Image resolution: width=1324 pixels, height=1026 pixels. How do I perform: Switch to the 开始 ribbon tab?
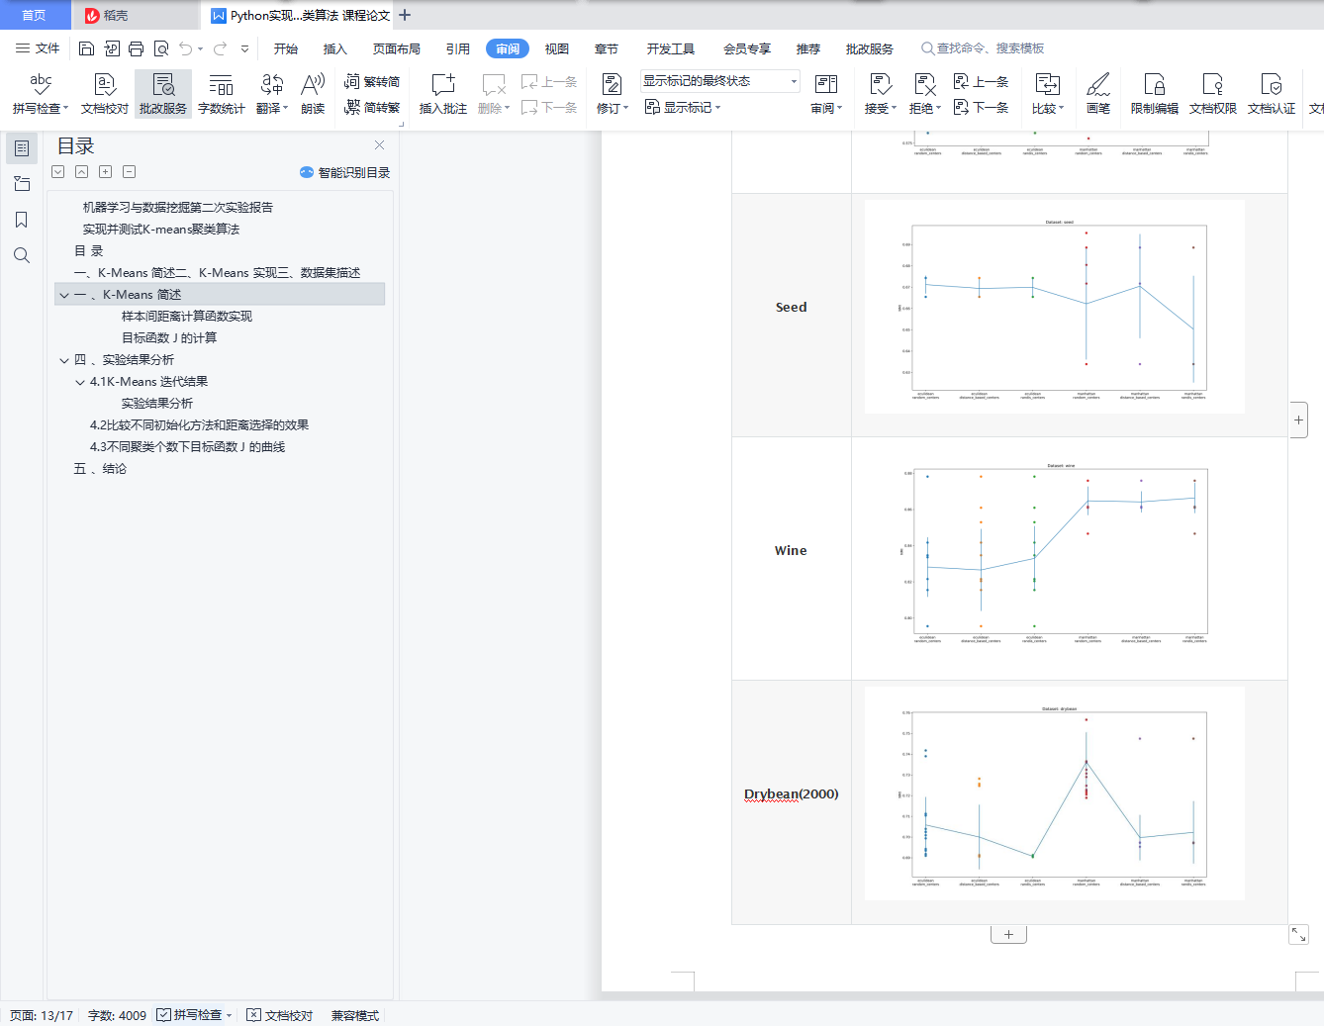tap(286, 48)
